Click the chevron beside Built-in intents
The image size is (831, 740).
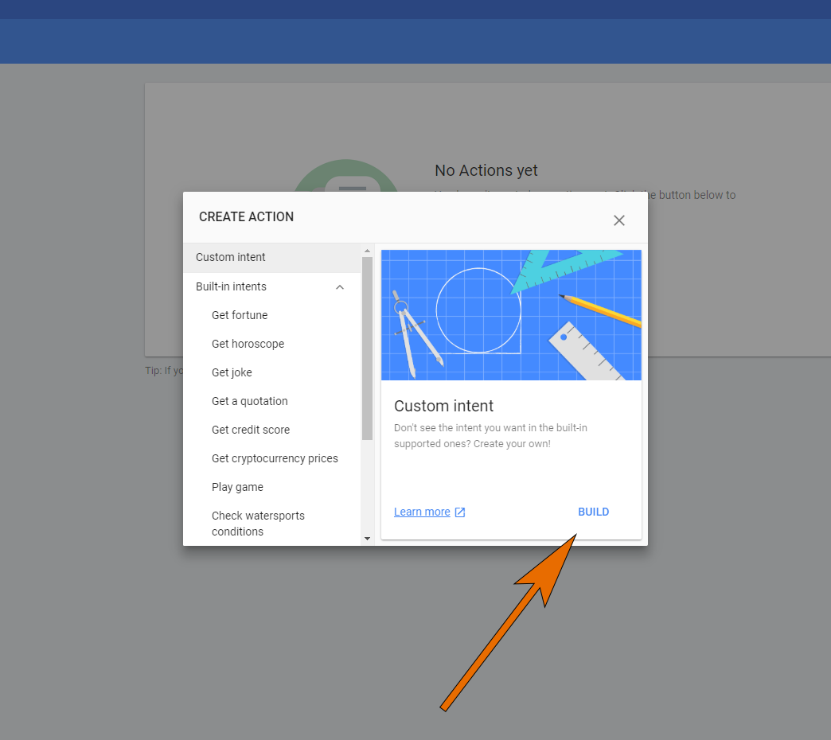[340, 286]
